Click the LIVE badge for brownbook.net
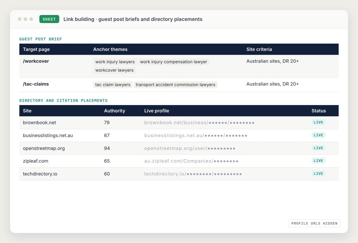 (x=318, y=122)
